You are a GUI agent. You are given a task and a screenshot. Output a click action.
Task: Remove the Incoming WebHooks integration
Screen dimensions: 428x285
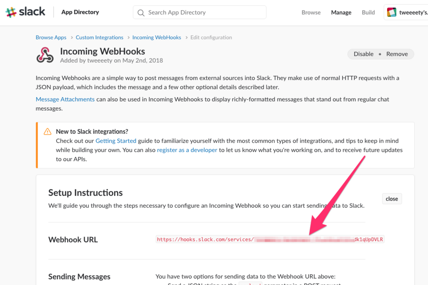pos(397,54)
